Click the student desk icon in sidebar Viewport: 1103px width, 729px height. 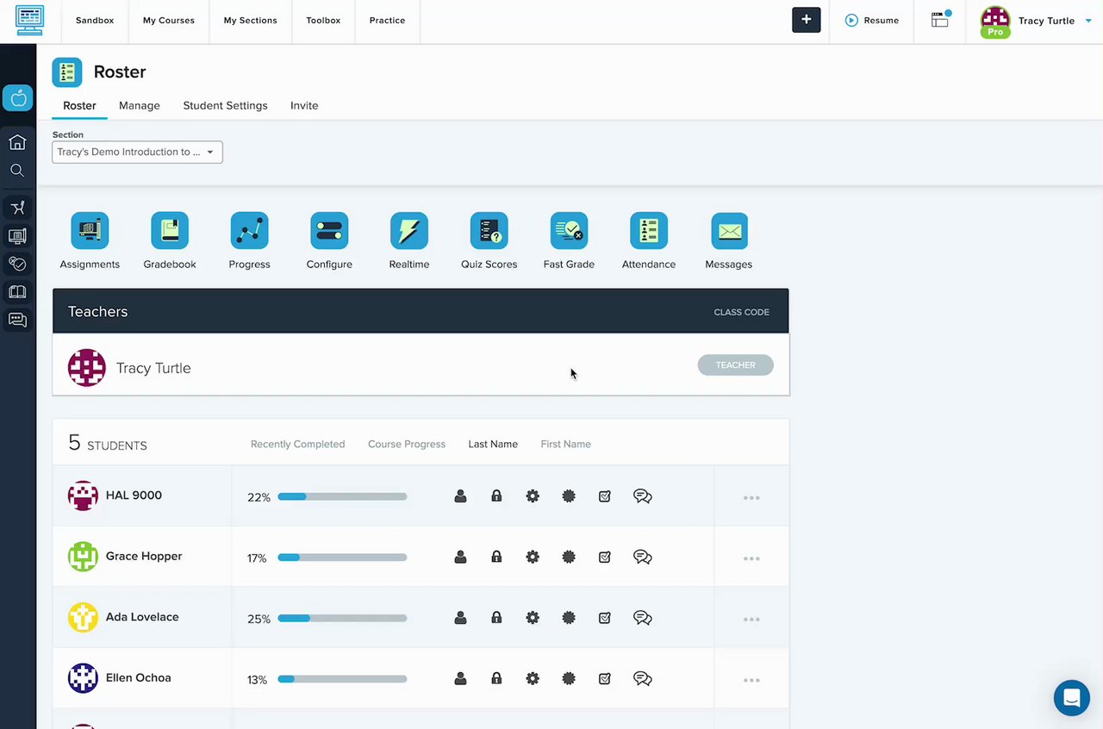[17, 208]
